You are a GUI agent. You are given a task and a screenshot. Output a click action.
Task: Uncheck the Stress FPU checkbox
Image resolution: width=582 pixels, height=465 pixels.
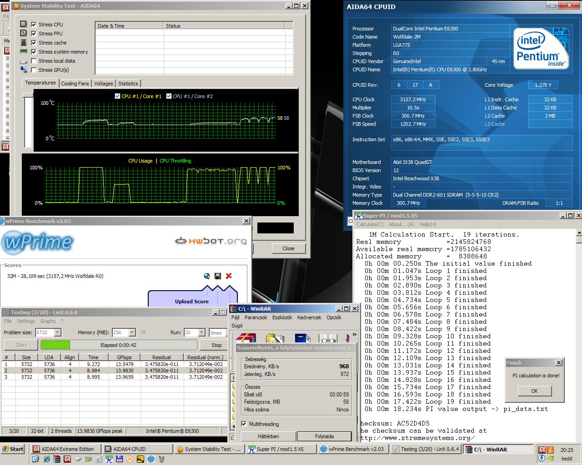click(x=34, y=34)
